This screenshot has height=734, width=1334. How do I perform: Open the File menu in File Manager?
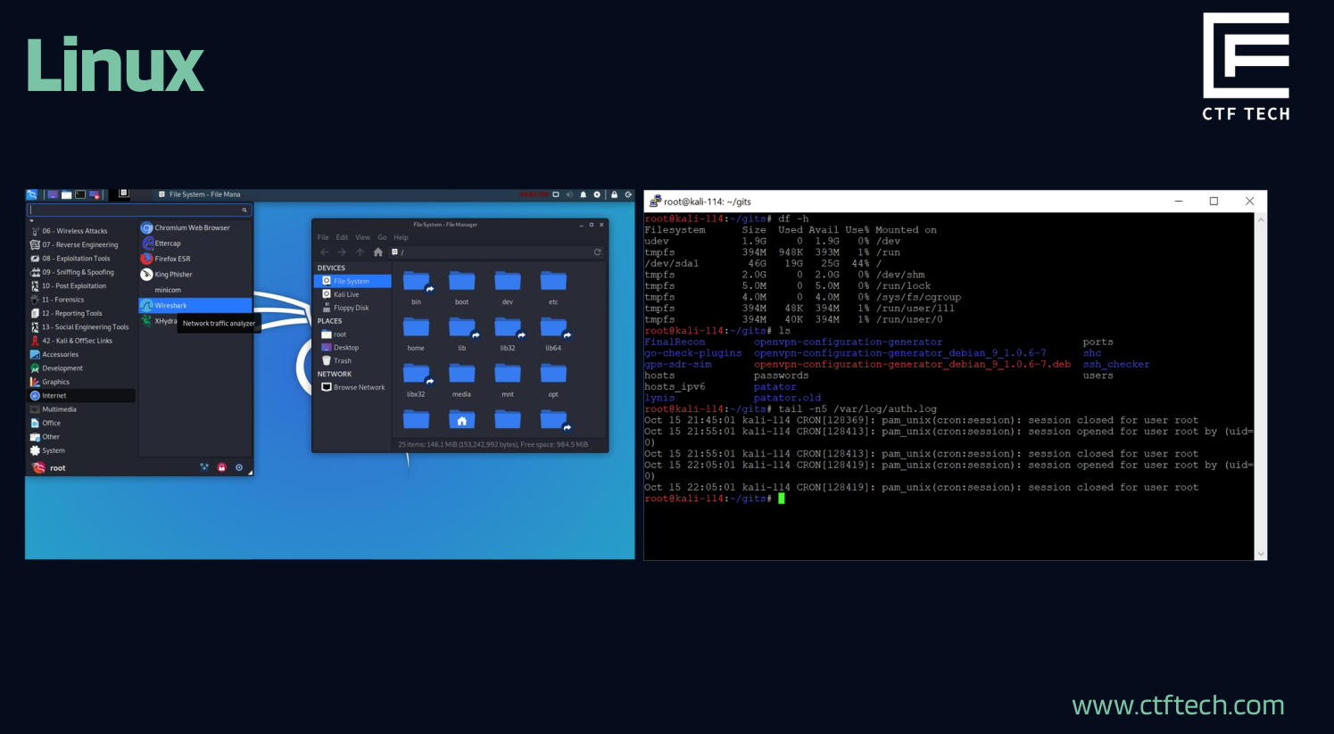coord(323,237)
